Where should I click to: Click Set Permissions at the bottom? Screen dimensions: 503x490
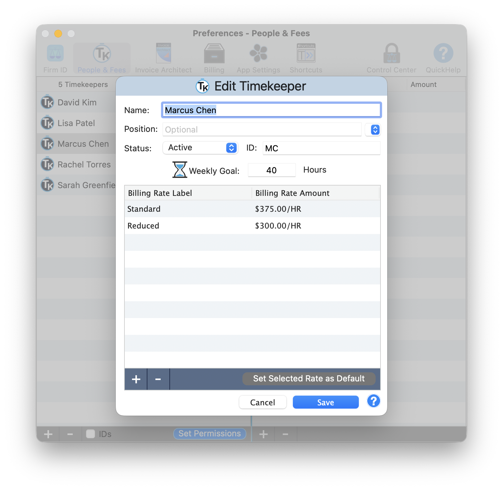click(x=209, y=433)
